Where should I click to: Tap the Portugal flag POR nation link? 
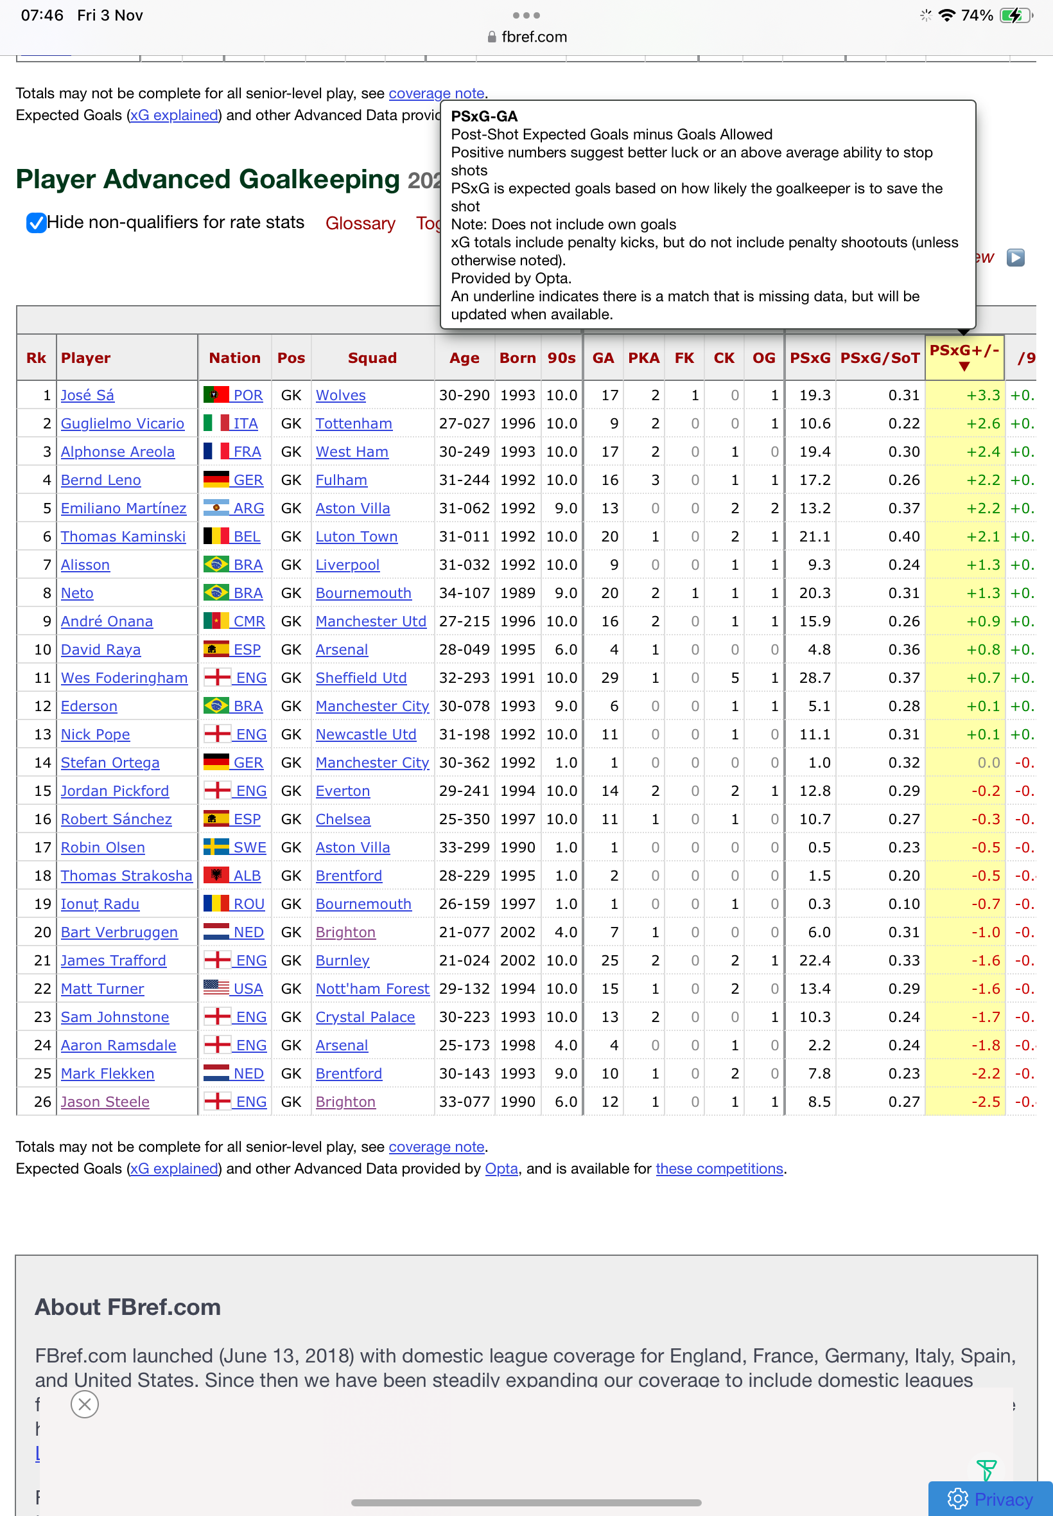pos(233,395)
